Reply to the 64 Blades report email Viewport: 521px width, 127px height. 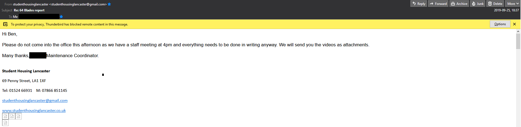[419, 4]
